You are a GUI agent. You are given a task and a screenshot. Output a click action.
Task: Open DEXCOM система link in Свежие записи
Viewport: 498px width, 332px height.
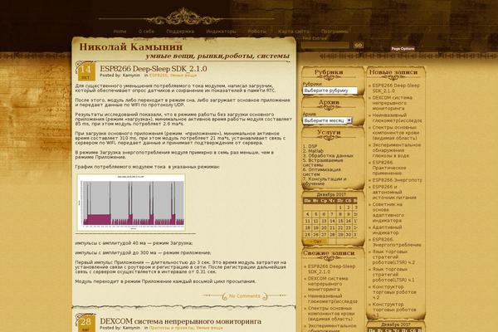point(328,284)
